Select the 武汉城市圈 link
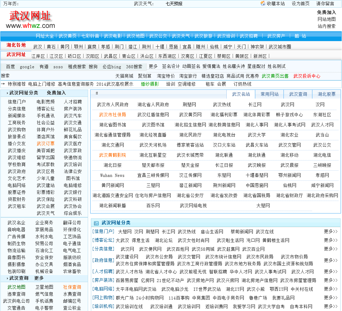Viewport: 342px width, 311px height. [280, 47]
